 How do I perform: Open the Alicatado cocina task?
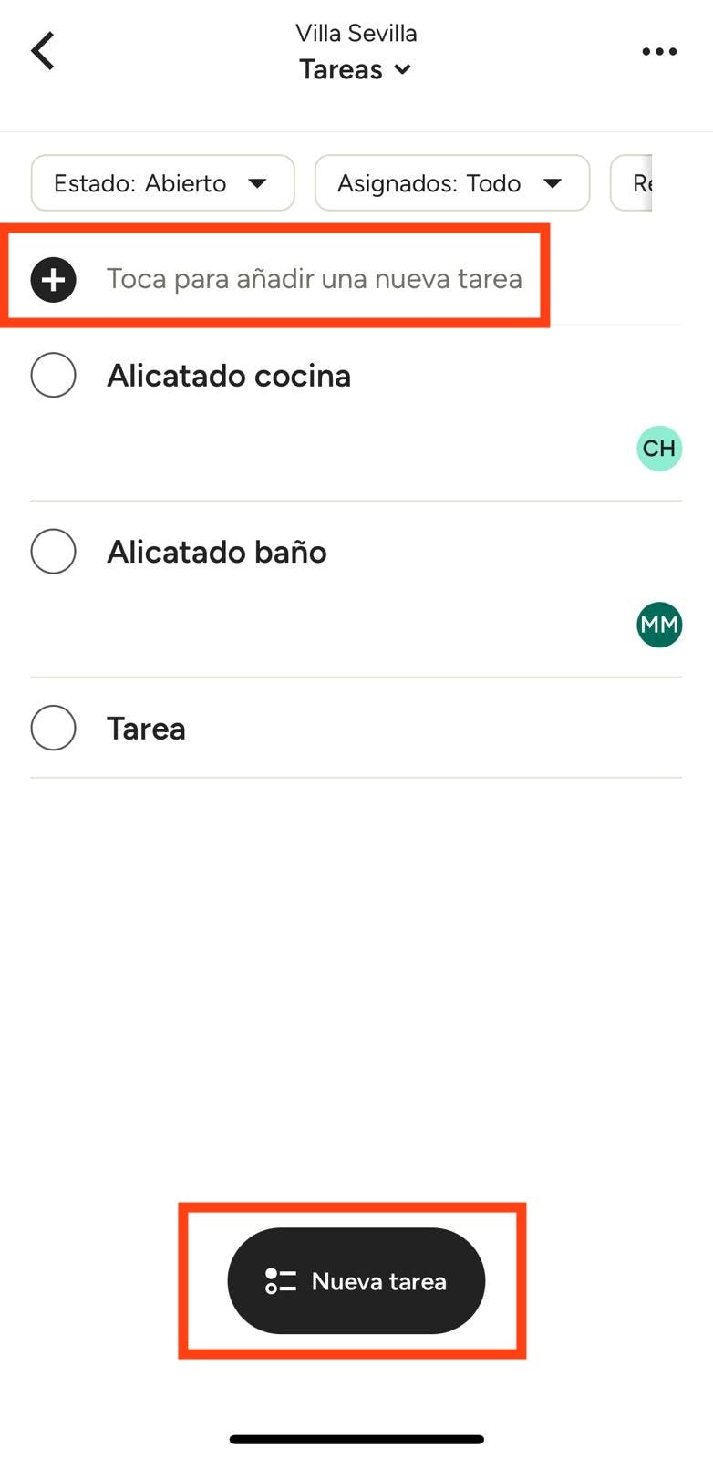point(229,376)
